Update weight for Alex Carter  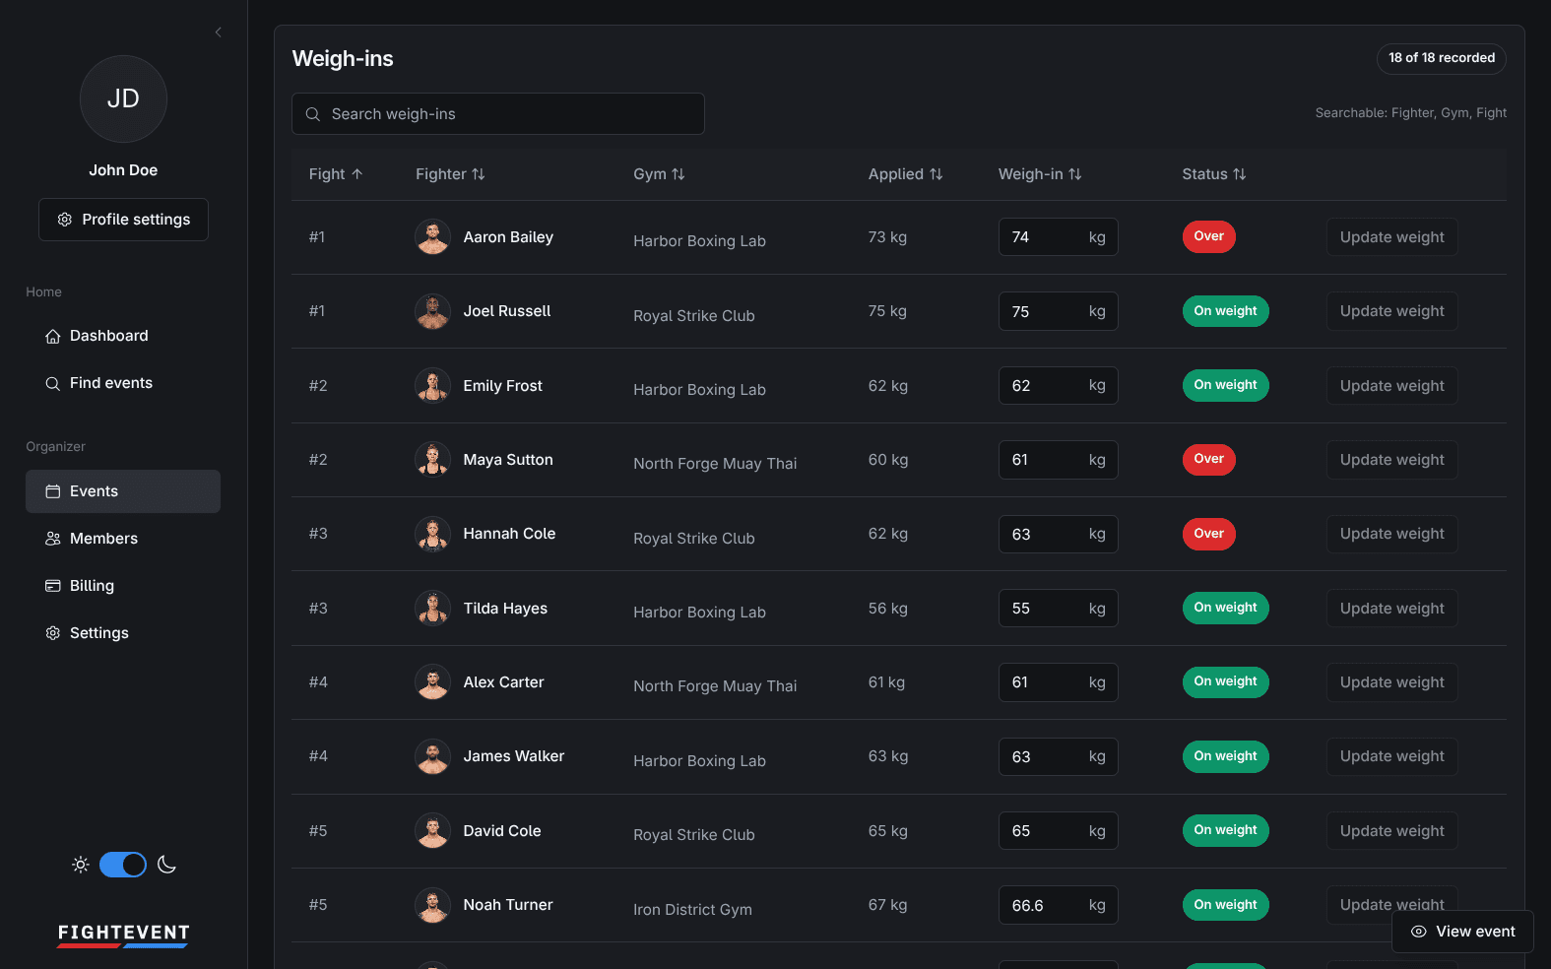tap(1391, 682)
